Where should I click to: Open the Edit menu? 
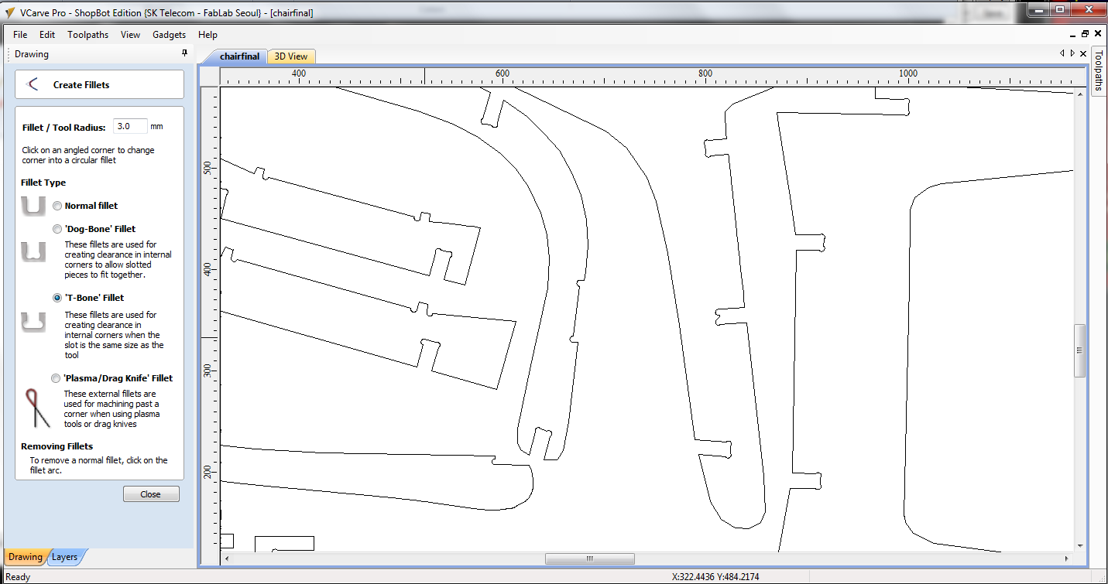pos(47,35)
